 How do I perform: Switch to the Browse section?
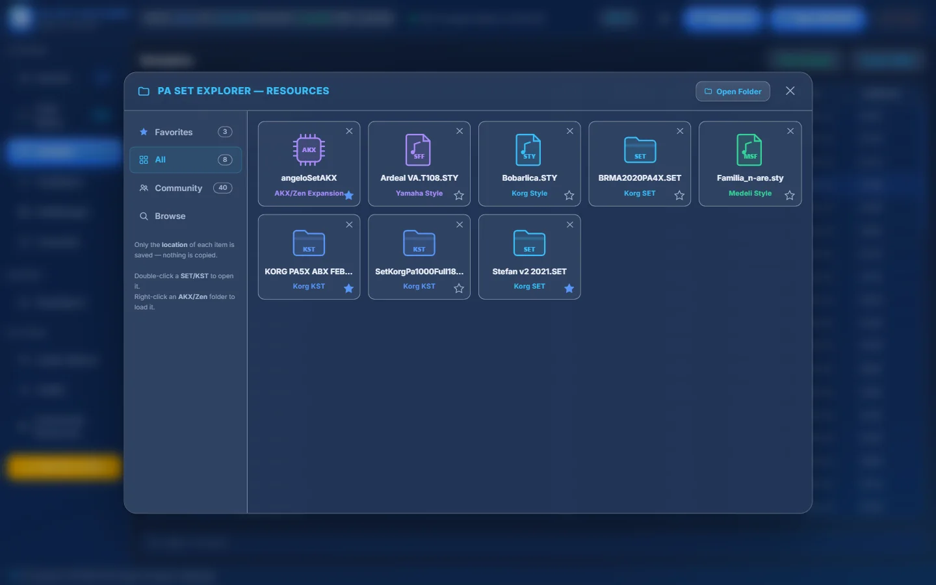[186, 216]
